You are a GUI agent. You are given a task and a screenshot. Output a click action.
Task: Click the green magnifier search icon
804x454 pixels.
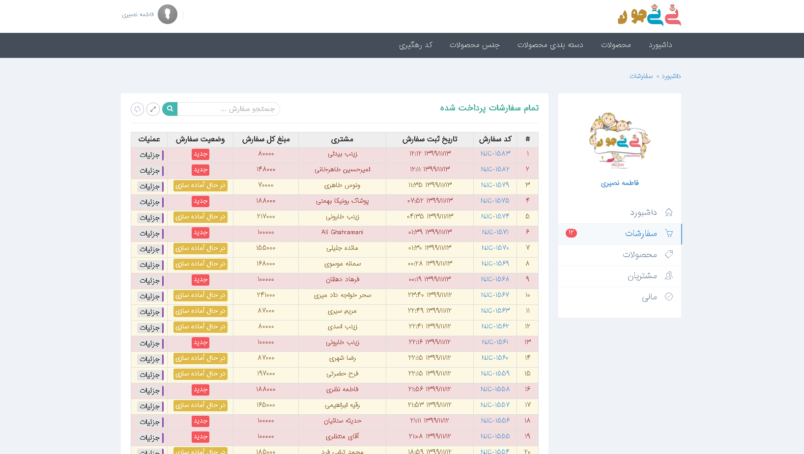(170, 108)
